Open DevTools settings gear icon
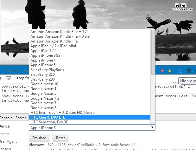Image resolution: width=196 pixels, height=150 pixels. tap(189, 71)
